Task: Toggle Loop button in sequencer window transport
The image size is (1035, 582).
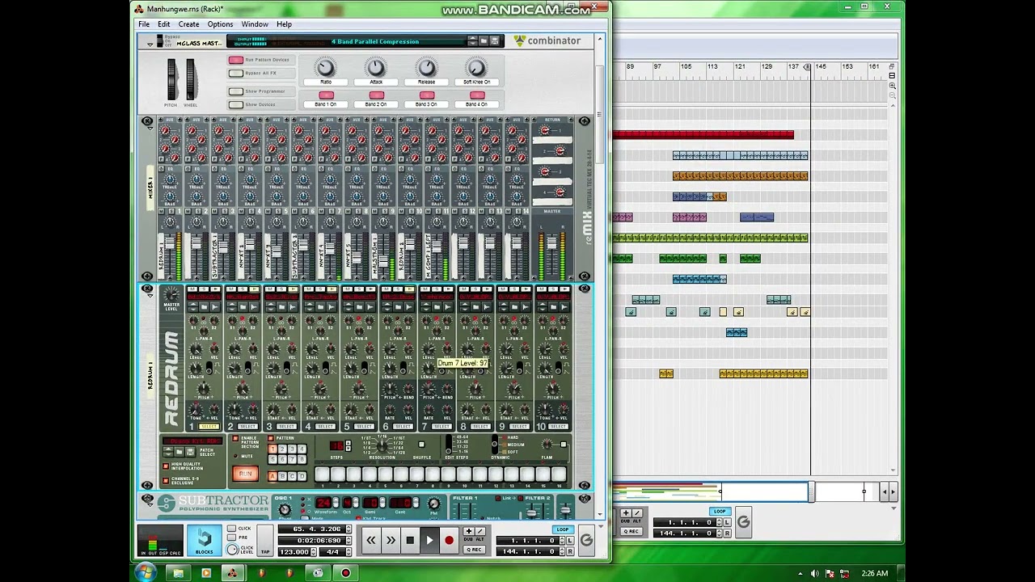Action: 720,511
